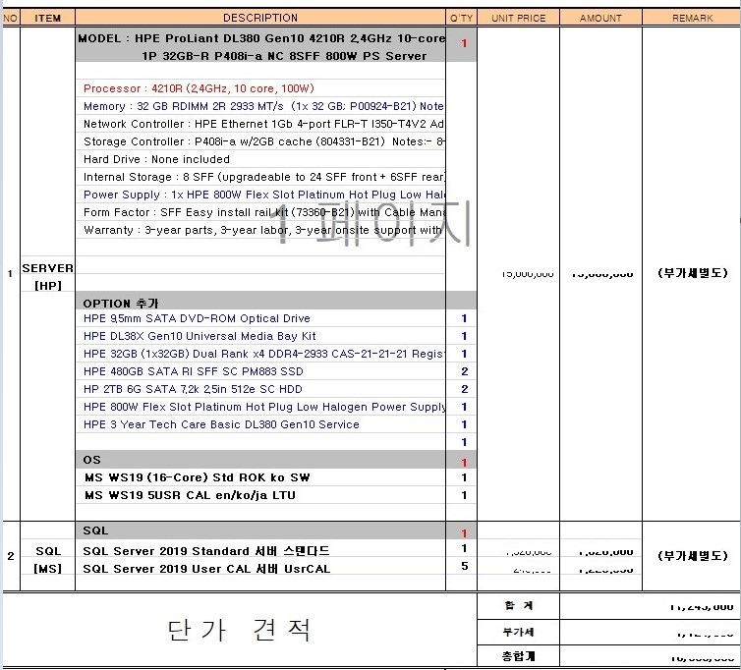
Task: Click the Processor 4210R specification row
Action: pyautogui.click(x=260, y=88)
